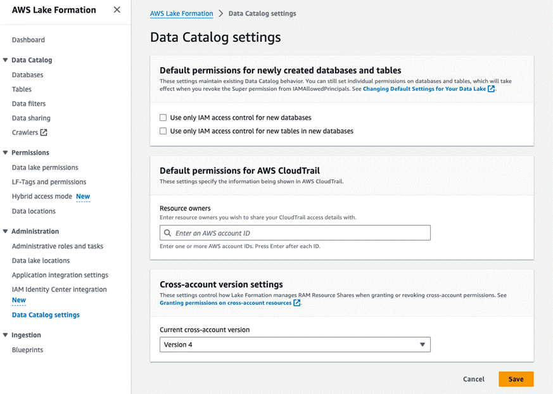Check IAM access control for new tables
The width and height of the screenshot is (553, 394).
(163, 131)
